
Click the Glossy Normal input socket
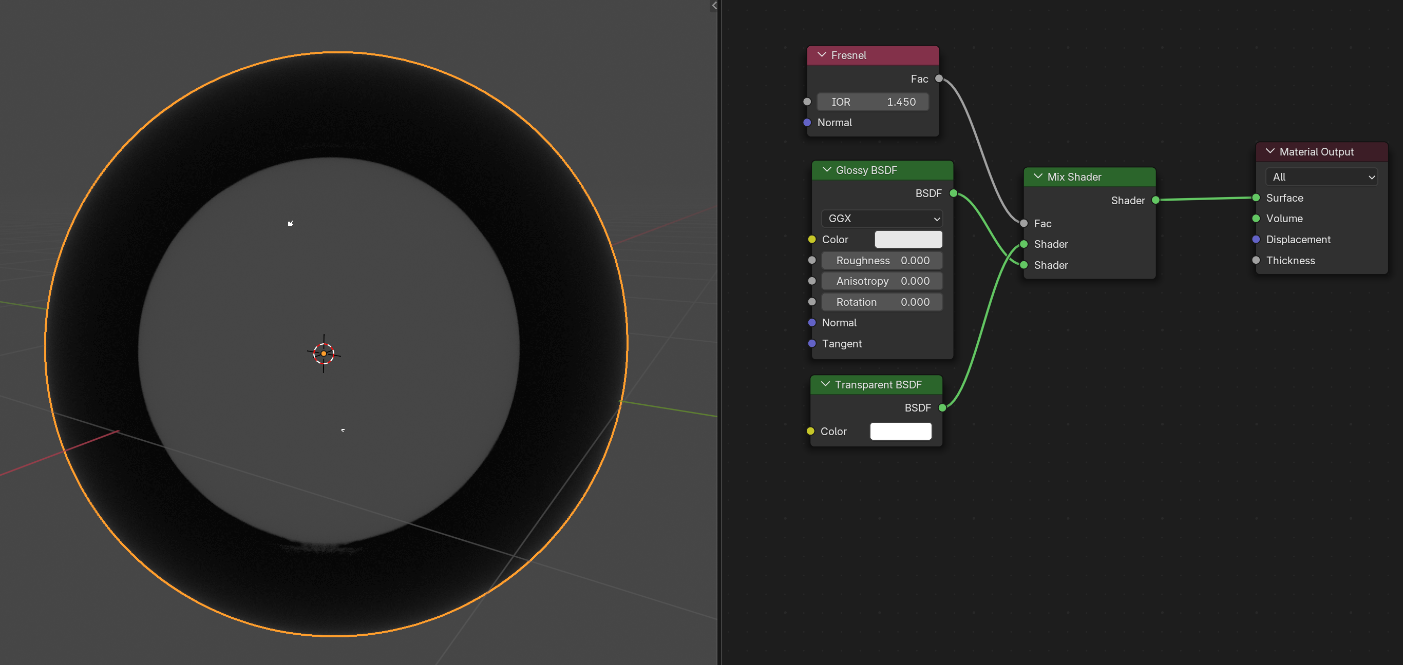pyautogui.click(x=811, y=323)
